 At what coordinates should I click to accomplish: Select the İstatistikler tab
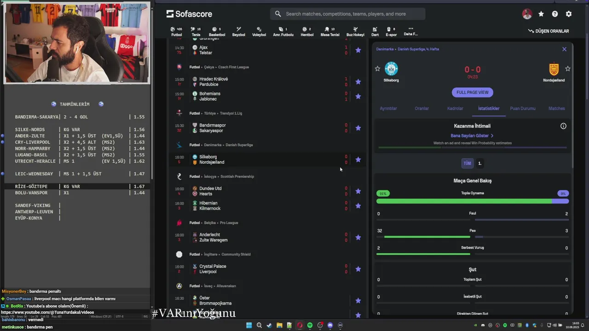pos(489,108)
